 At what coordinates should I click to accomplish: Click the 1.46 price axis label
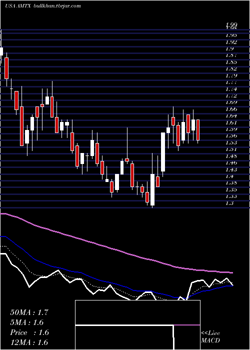(x=231, y=162)
